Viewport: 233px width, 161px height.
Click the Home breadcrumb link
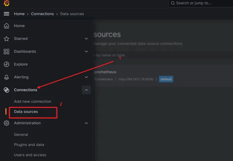tap(19, 14)
